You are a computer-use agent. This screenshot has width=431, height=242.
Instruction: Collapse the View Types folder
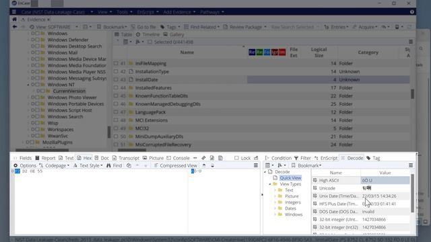coord(270,184)
